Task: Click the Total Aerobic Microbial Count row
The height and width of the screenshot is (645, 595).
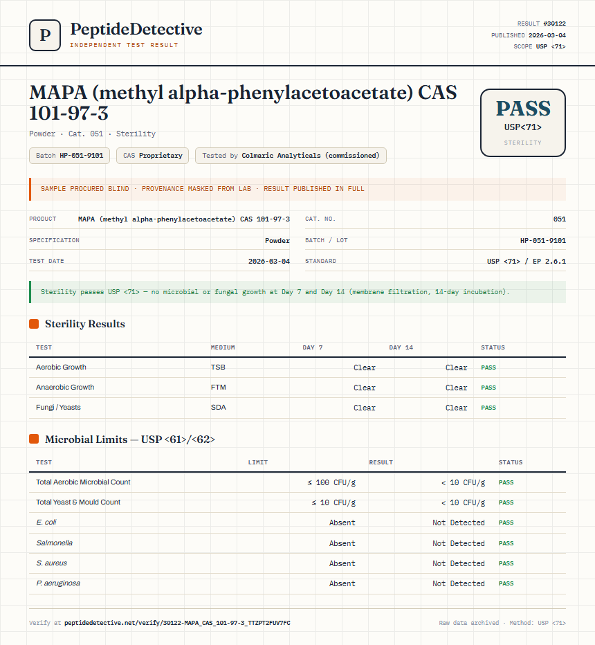Action: pyautogui.click(x=297, y=482)
